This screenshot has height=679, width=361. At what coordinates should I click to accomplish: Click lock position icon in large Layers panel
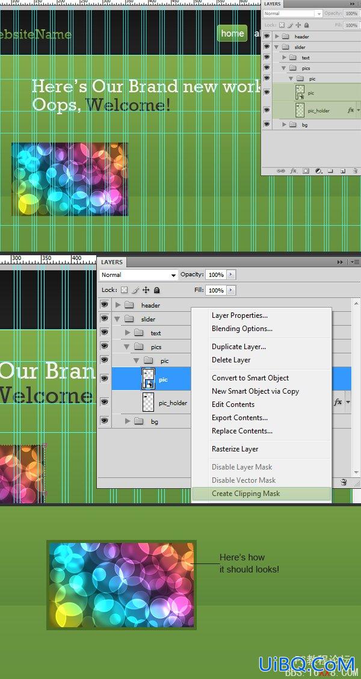coord(146,290)
